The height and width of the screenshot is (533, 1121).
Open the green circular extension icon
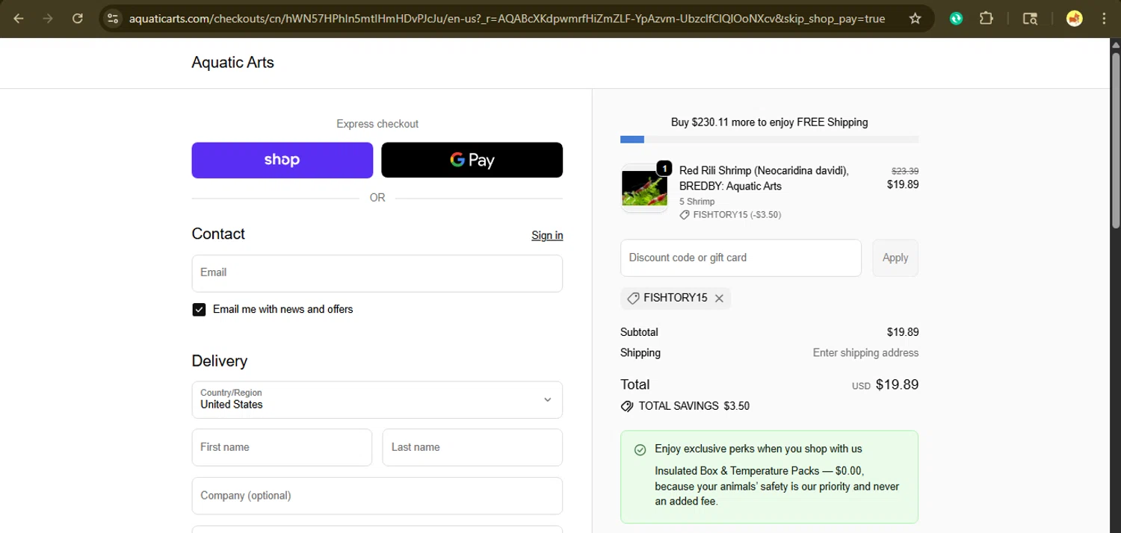(x=956, y=19)
